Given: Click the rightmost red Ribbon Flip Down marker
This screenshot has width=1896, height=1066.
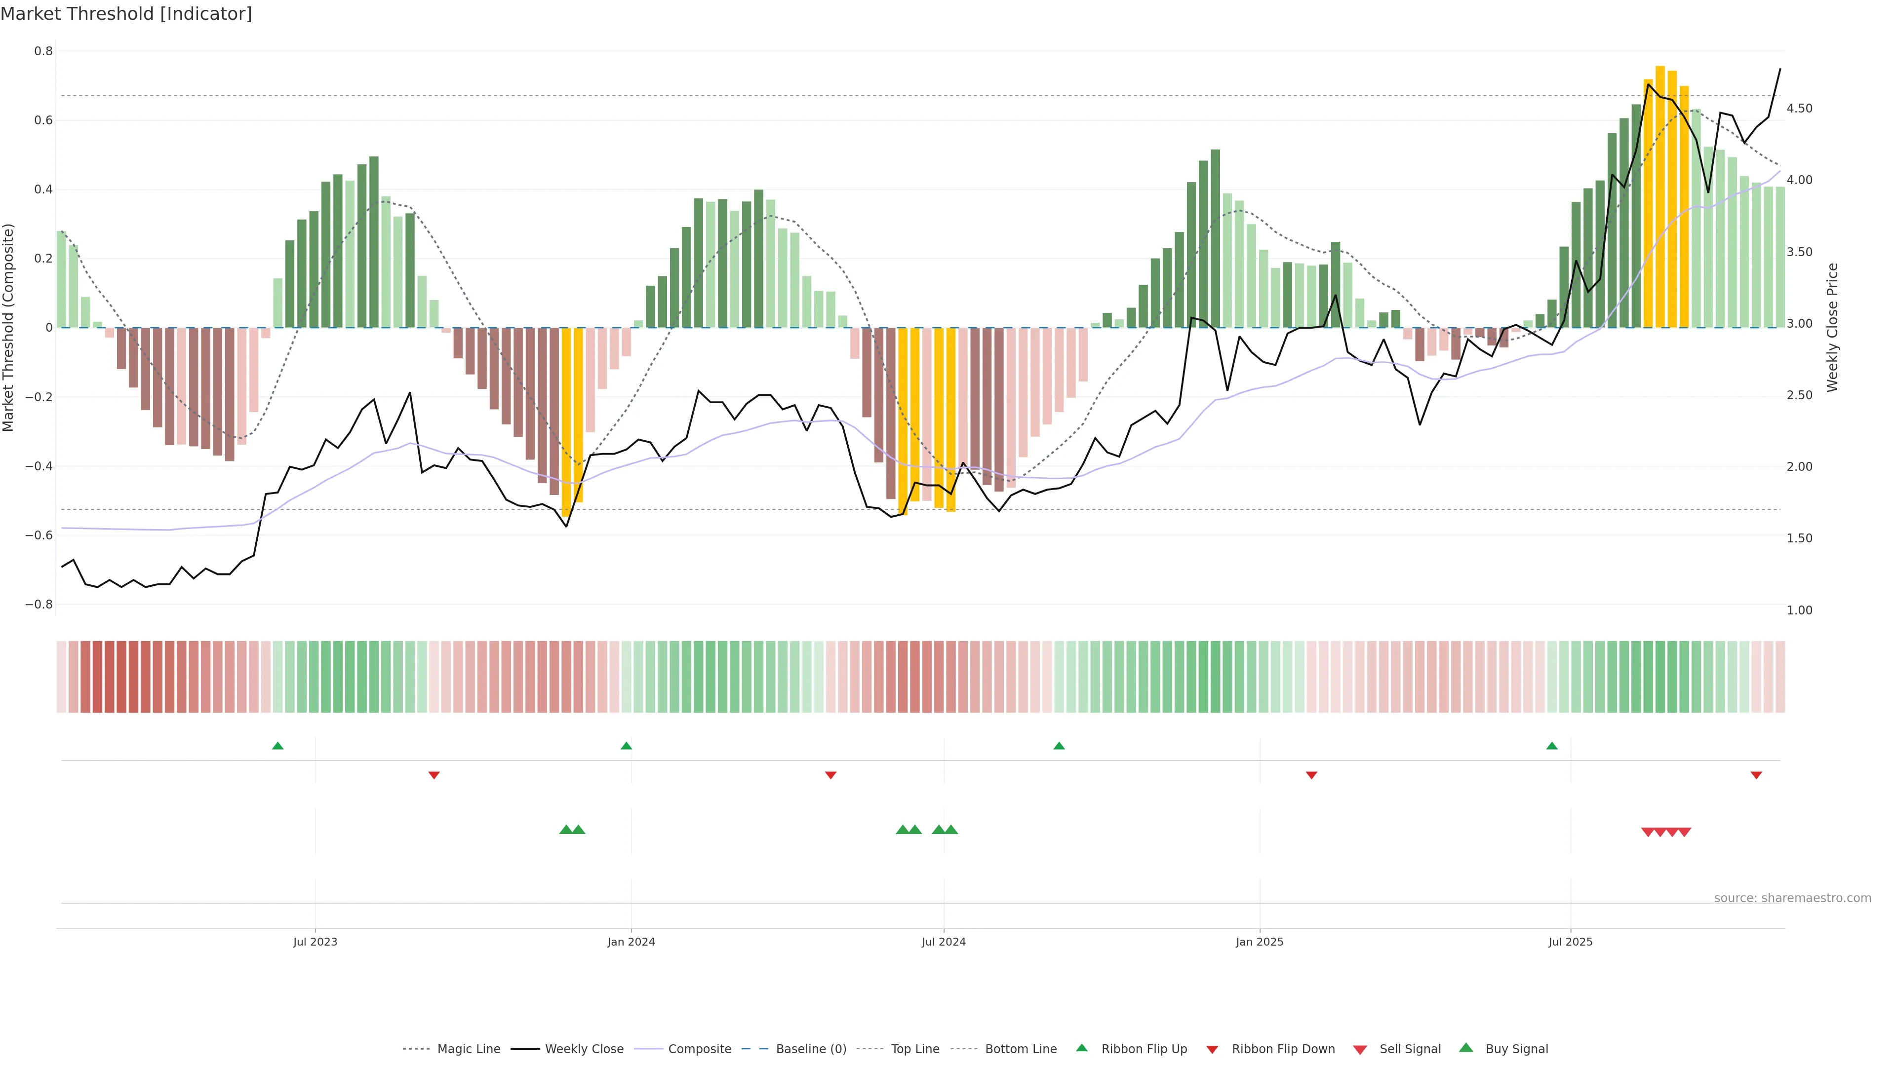Looking at the screenshot, I should click(x=1756, y=775).
